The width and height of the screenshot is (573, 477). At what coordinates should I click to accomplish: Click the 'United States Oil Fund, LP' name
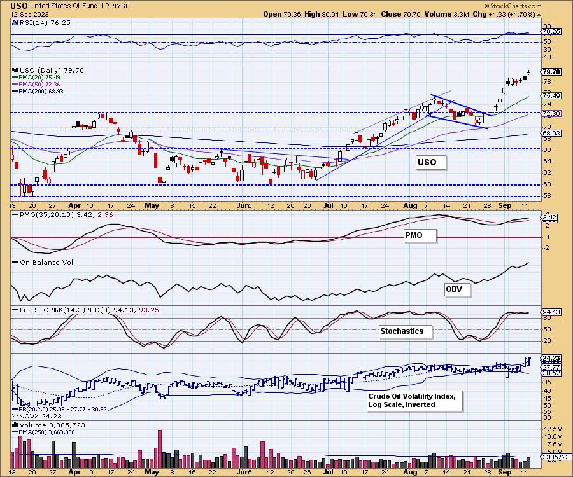[x=70, y=6]
